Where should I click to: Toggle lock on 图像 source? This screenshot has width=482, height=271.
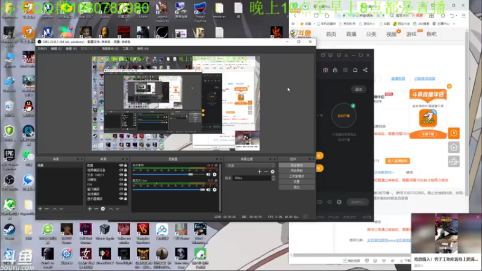pyautogui.click(x=125, y=165)
